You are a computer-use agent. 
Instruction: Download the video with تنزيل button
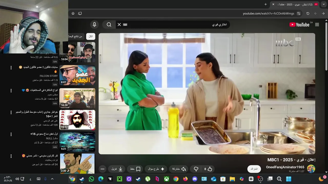(x=117, y=169)
